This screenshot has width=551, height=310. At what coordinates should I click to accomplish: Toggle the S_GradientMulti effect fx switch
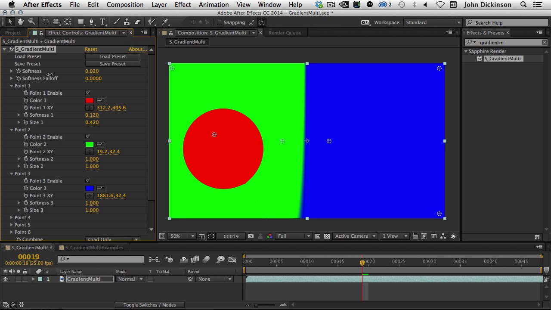pos(12,49)
